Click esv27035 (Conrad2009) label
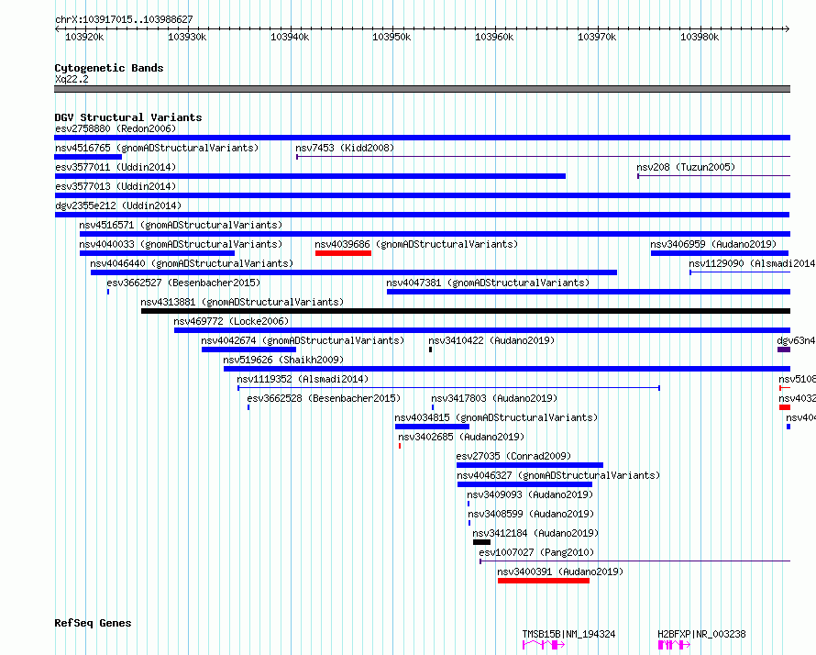The width and height of the screenshot is (816, 655). tap(513, 456)
